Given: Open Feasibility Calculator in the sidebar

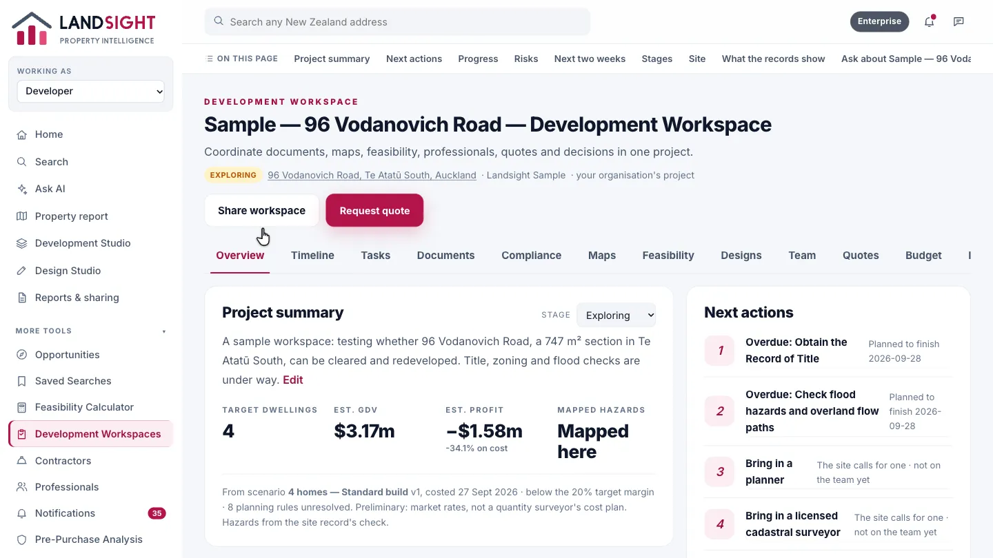Looking at the screenshot, I should click(90, 407).
